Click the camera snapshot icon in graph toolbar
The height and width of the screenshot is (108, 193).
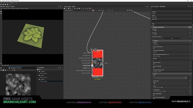tap(69, 8)
